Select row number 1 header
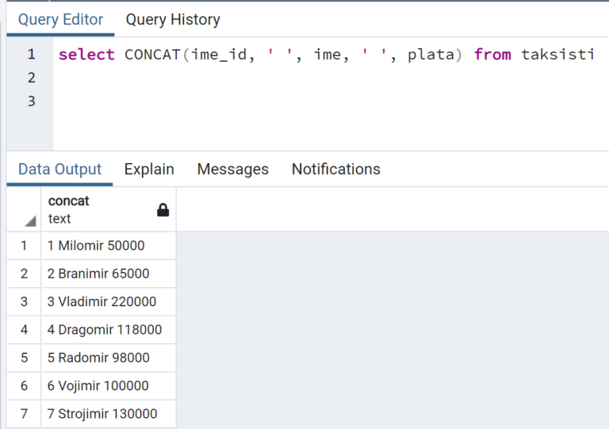This screenshot has height=429, width=609. 24,246
